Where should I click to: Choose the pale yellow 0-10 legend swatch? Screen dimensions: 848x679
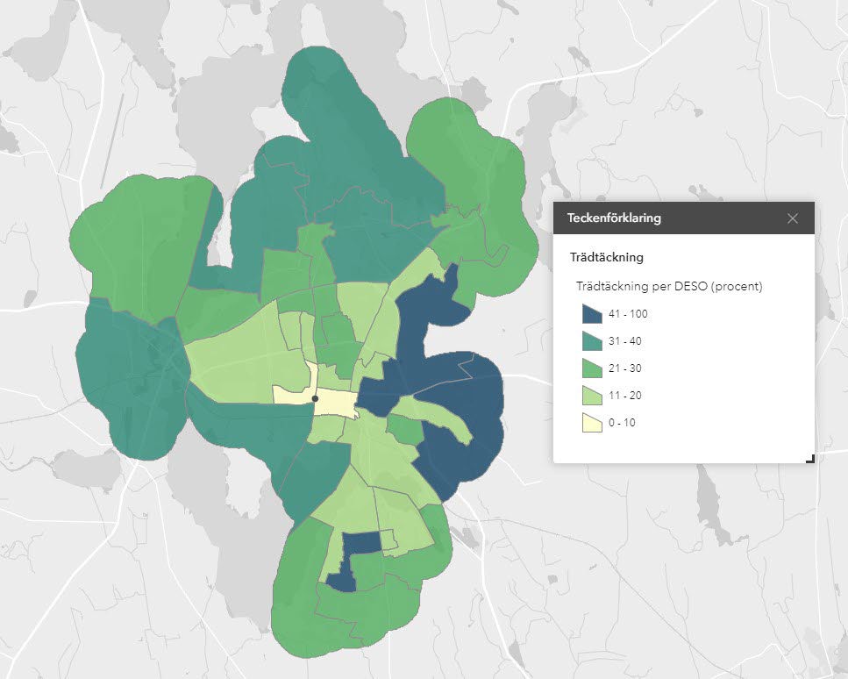click(x=590, y=423)
